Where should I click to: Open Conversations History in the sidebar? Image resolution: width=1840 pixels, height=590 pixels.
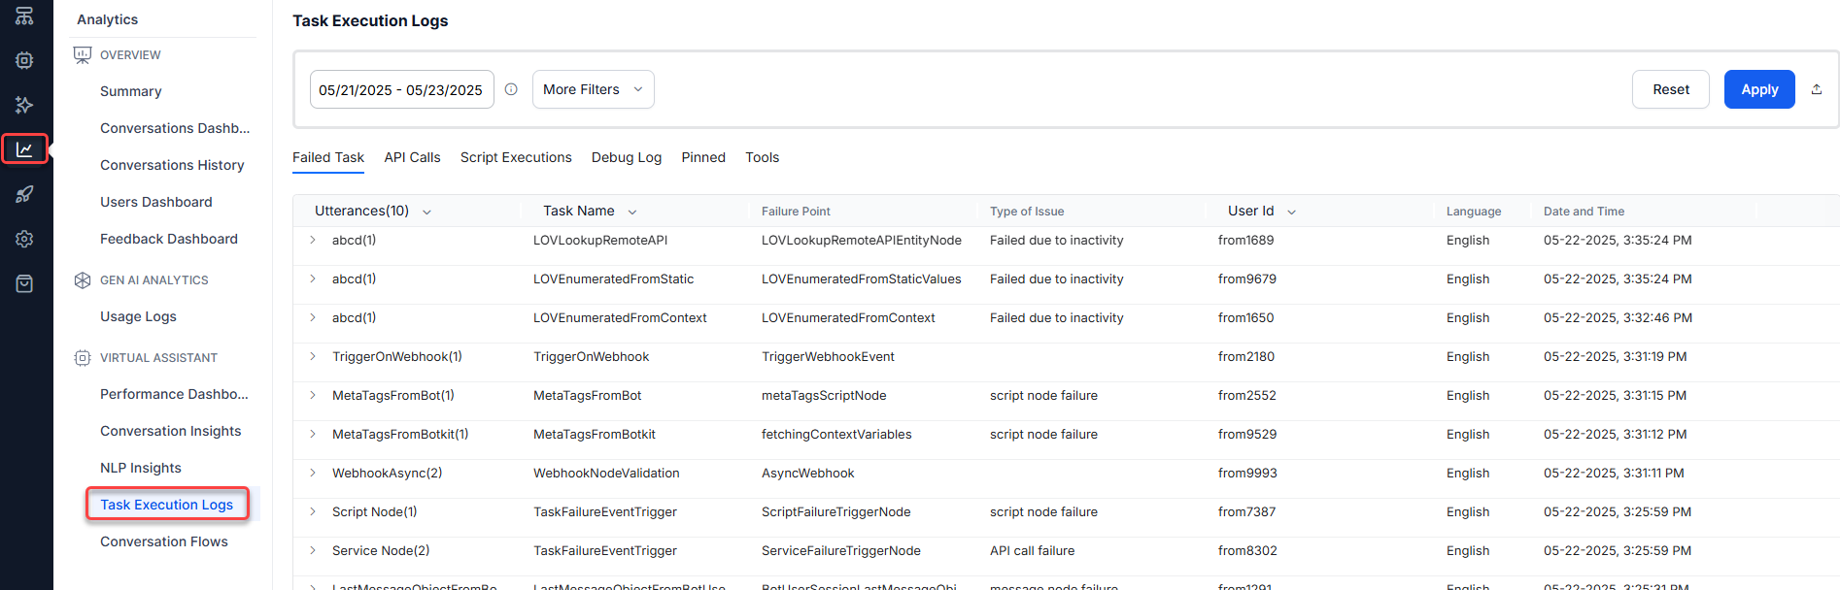[172, 165]
